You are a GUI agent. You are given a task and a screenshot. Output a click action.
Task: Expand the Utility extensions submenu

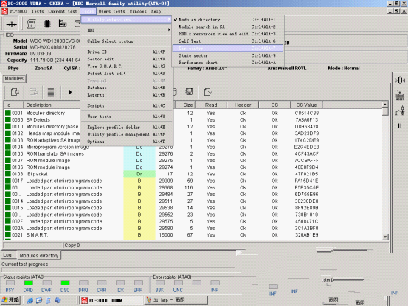[x=126, y=19]
